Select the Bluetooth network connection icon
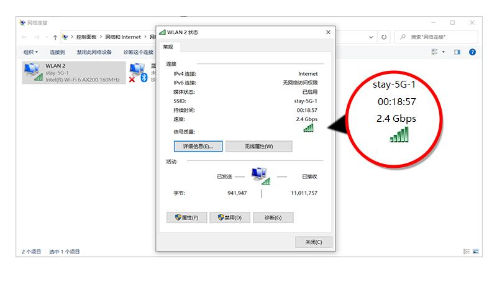Image resolution: width=497 pixels, height=284 pixels. pos(139,73)
